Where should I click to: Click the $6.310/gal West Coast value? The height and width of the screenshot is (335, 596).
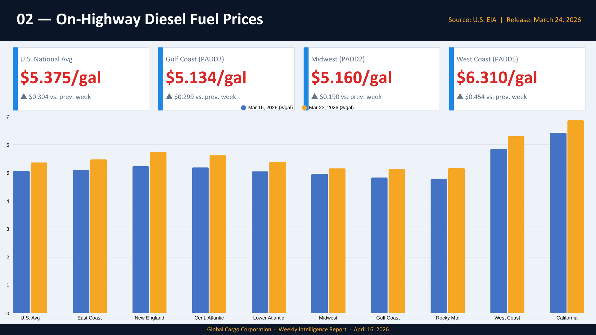pos(497,78)
